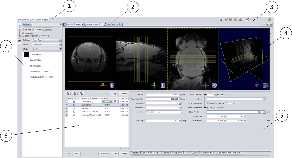Switch to the Dataset Browser tab

click(x=73, y=24)
